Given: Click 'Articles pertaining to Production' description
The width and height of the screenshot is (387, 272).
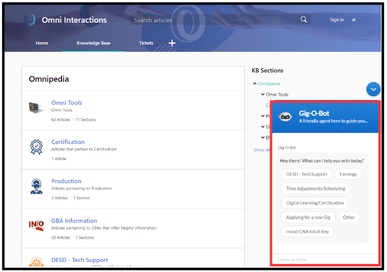Looking at the screenshot, I should (x=81, y=188).
